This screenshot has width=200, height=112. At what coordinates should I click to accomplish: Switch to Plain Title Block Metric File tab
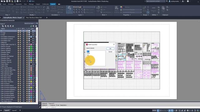coord(34,18)
